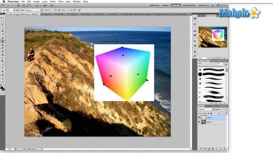Toggle tablet pressure for opacity
The image size is (273, 153).
pyautogui.click(x=59, y=10)
